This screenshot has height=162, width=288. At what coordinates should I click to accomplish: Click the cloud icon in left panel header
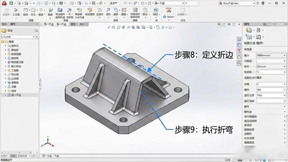click(36, 31)
